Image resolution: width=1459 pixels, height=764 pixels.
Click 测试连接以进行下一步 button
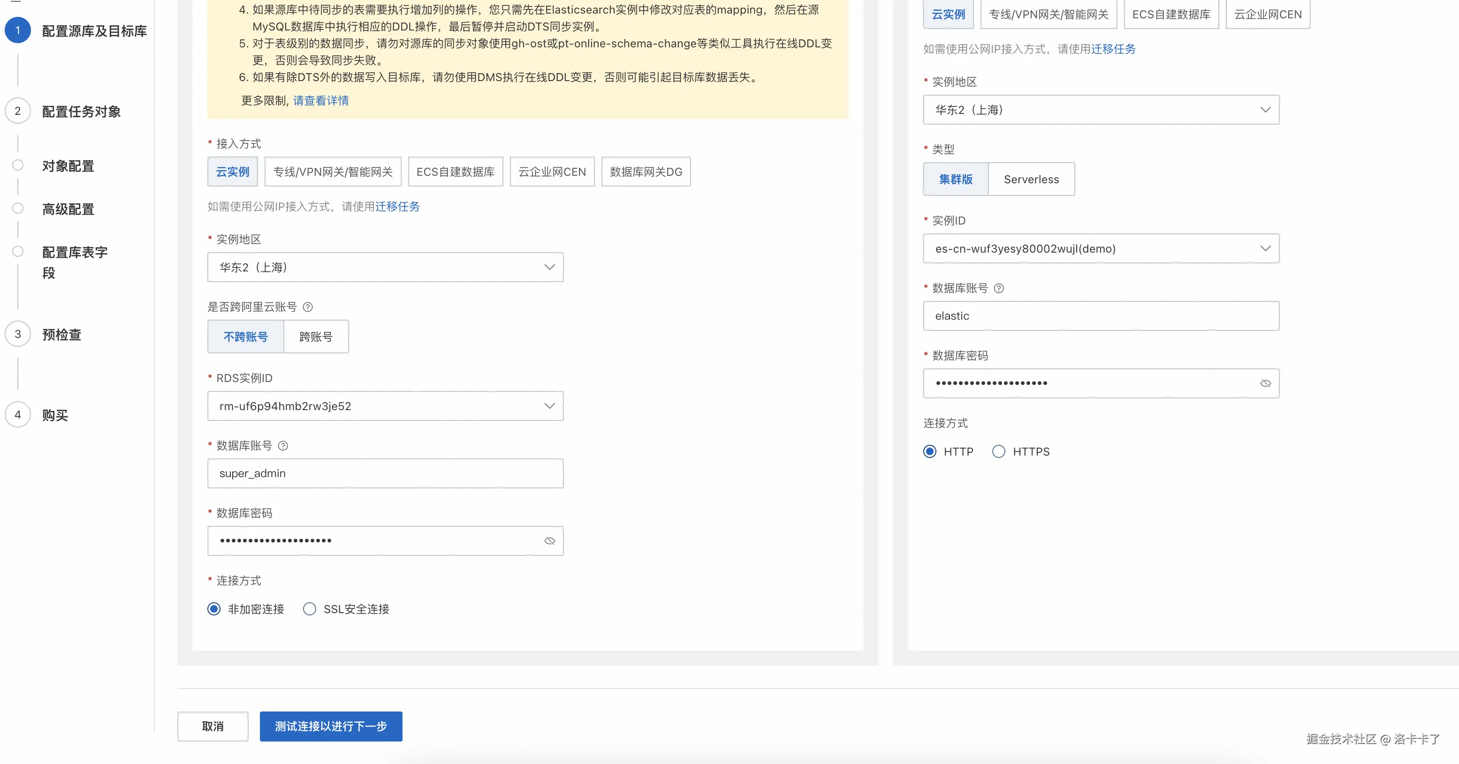[x=331, y=726]
